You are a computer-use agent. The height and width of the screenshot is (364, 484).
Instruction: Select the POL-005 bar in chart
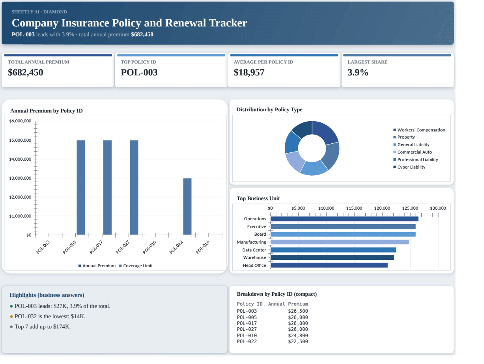[81, 188]
